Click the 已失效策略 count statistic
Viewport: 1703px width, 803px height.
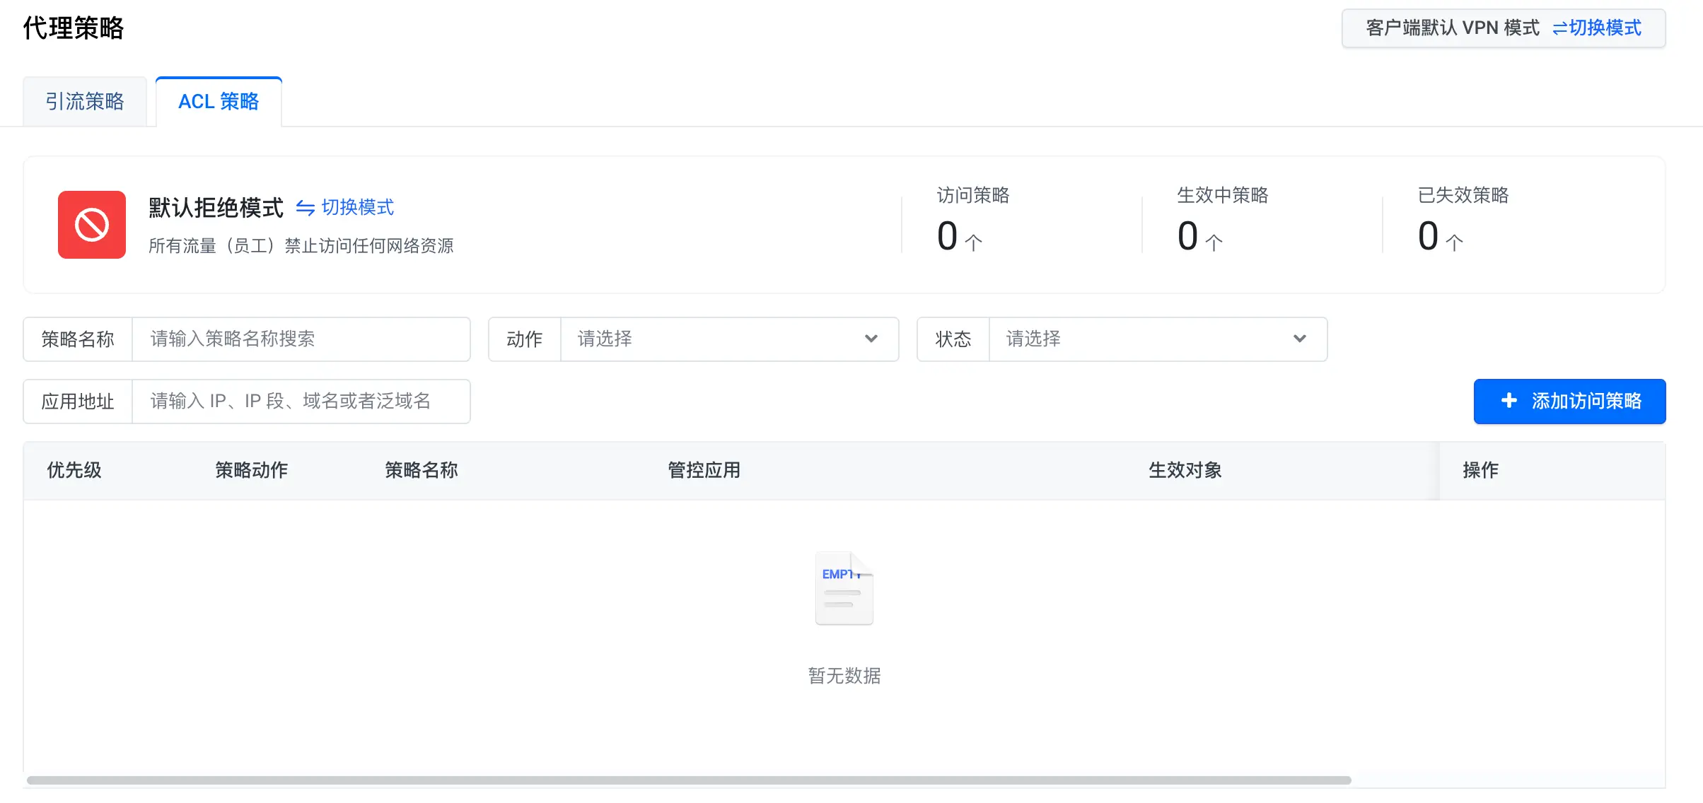point(1463,219)
